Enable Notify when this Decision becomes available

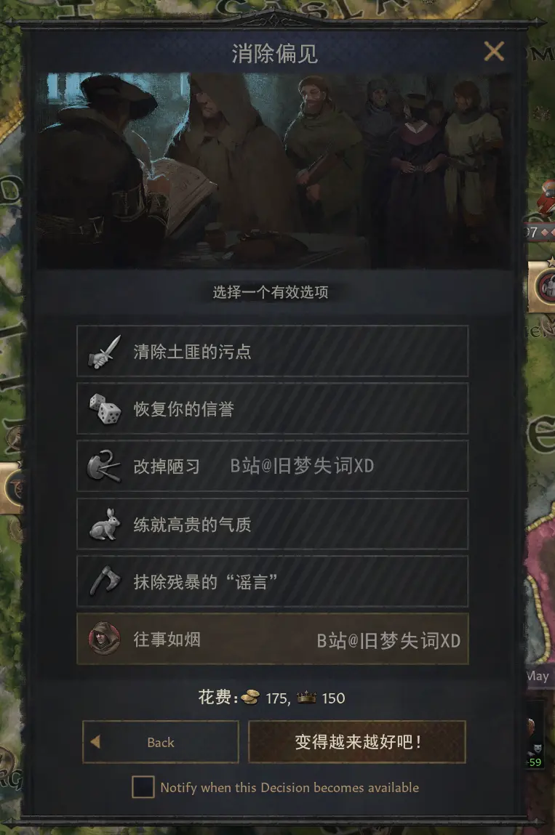(x=143, y=787)
